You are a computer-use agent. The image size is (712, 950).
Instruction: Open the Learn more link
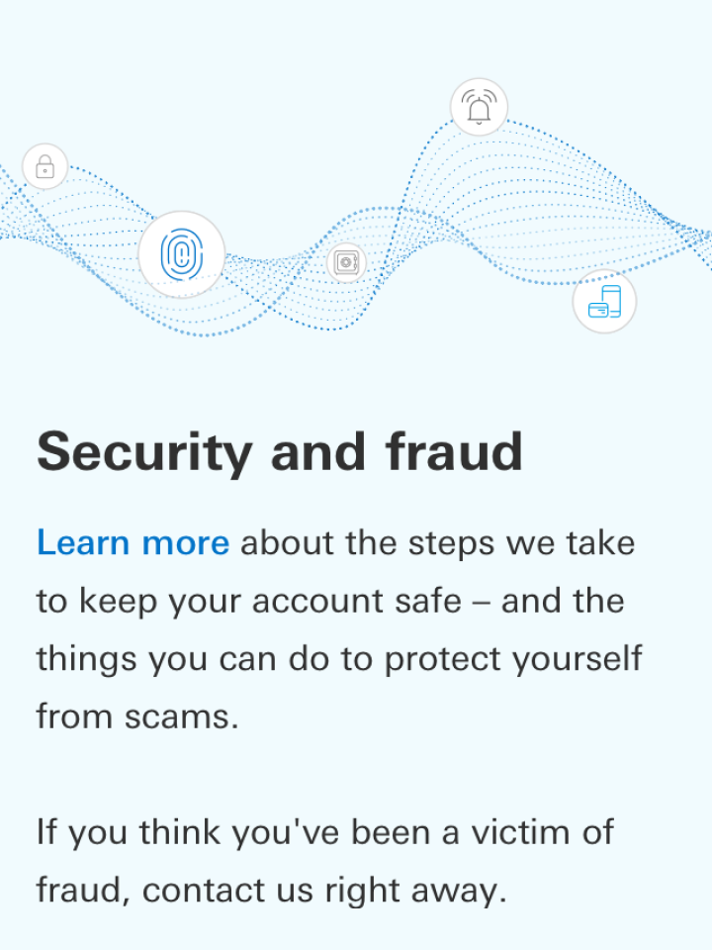[133, 542]
